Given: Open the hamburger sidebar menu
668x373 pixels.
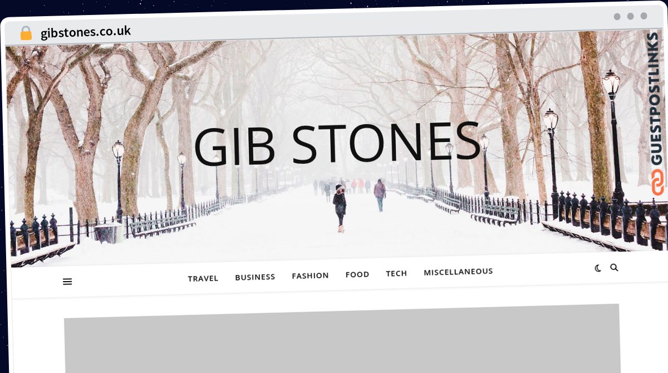Looking at the screenshot, I should coord(67,282).
